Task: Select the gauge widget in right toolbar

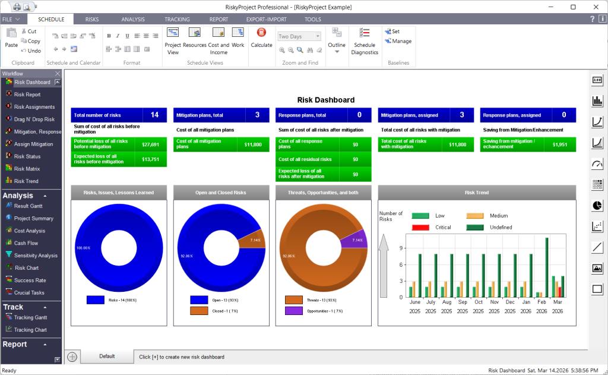Action: pyautogui.click(x=597, y=164)
